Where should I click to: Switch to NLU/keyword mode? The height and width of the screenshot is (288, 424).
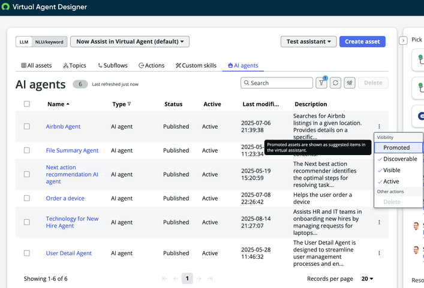pos(49,42)
